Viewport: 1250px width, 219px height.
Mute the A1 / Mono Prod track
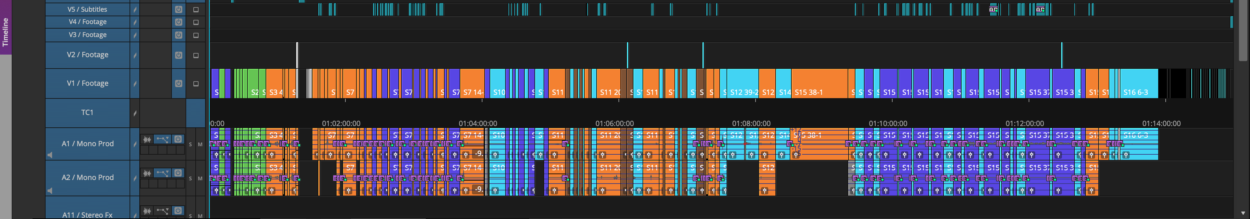[200, 144]
